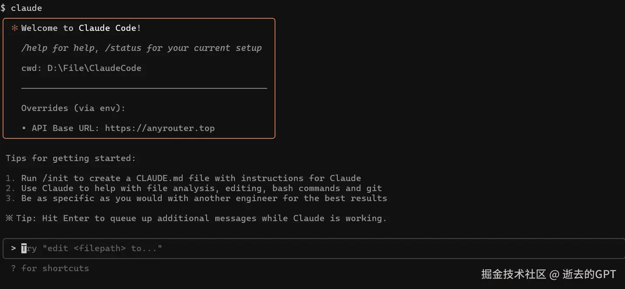Viewport: 625px width, 289px height.
Task: Click the 'Welcome to Claude Code!' heading
Action: pyautogui.click(x=81, y=28)
